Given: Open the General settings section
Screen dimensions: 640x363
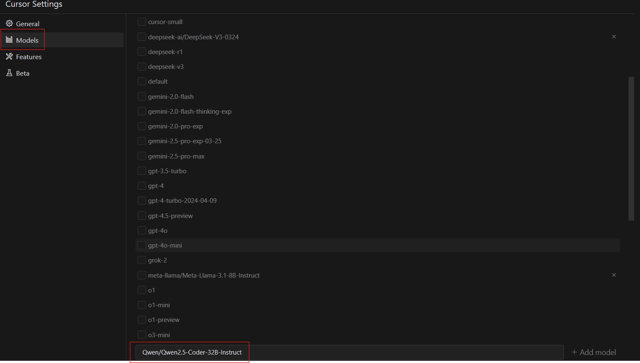Looking at the screenshot, I should coord(62,24).
